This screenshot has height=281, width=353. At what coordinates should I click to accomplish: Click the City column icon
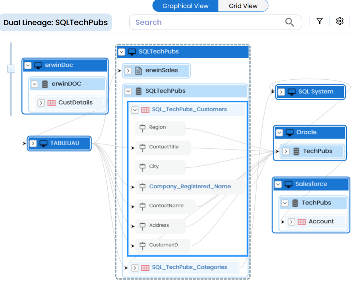coord(142,167)
